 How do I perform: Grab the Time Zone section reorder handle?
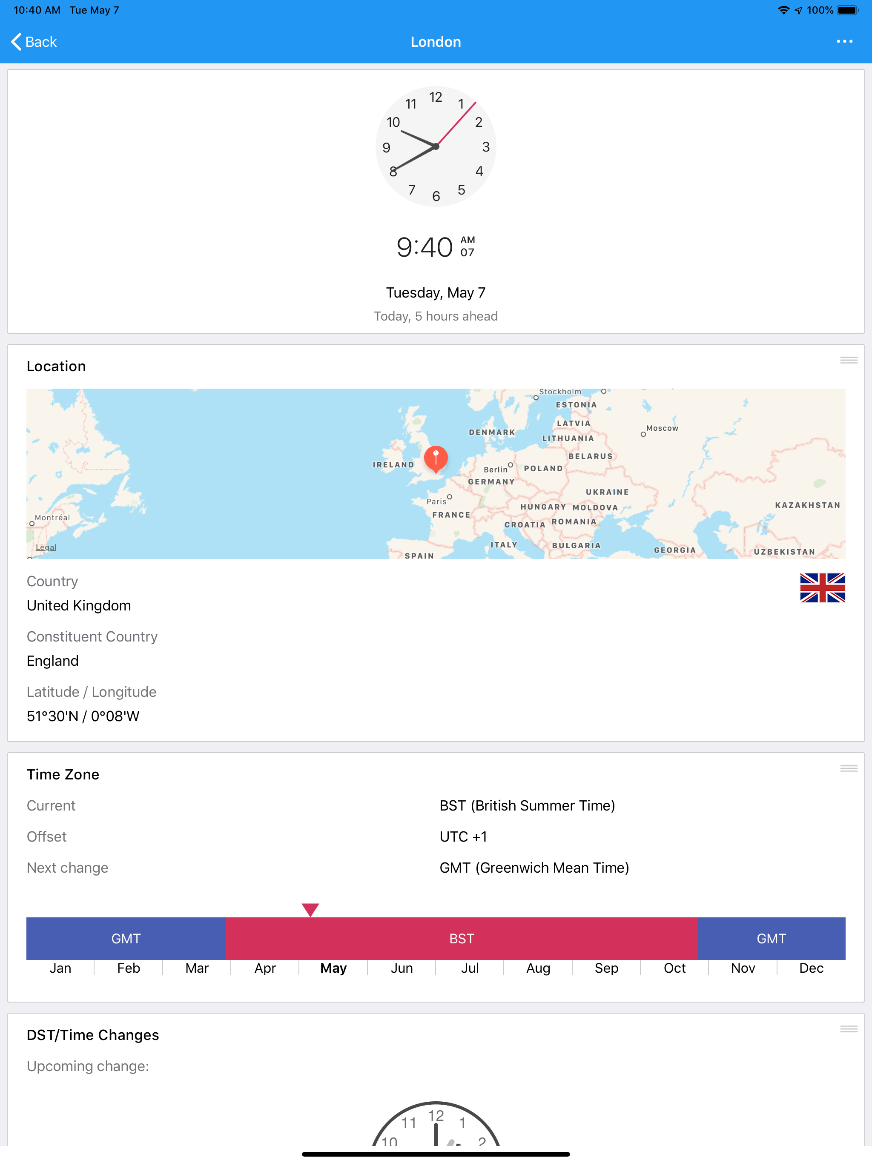click(848, 768)
